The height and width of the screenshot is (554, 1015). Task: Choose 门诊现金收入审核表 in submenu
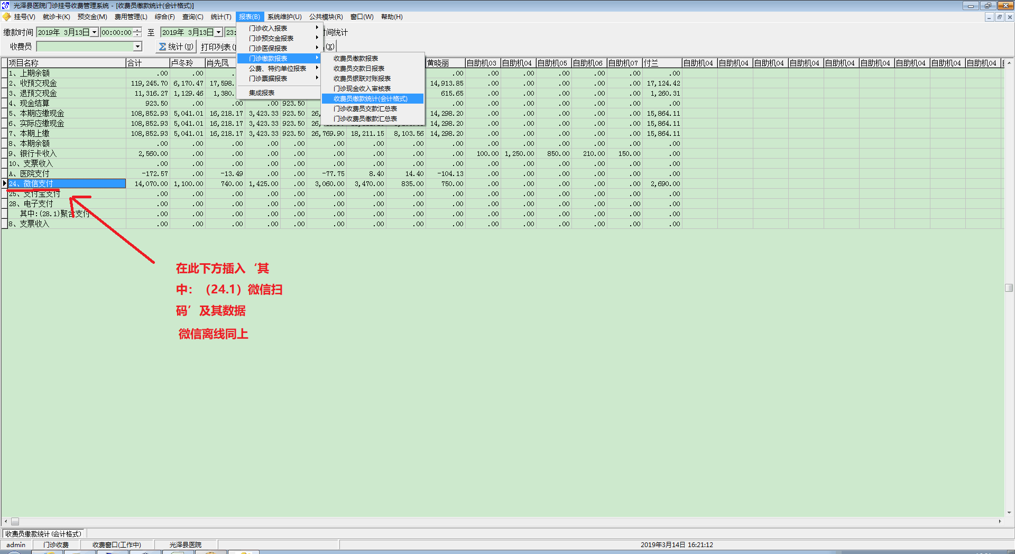(x=362, y=89)
